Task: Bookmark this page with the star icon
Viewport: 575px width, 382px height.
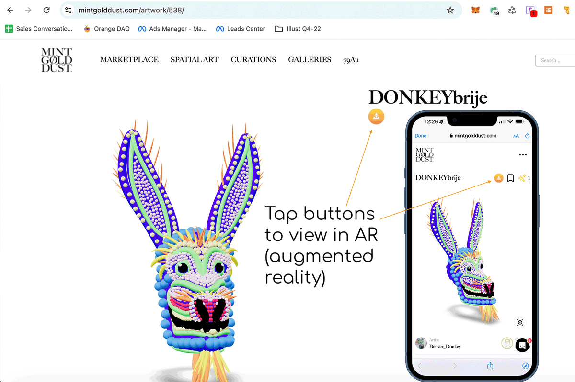Action: [450, 10]
